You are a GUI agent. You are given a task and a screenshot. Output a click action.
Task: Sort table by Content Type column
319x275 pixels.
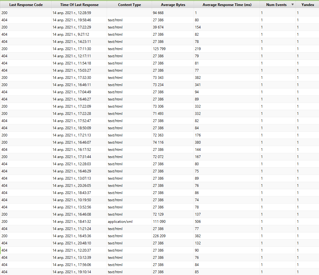(129, 5)
